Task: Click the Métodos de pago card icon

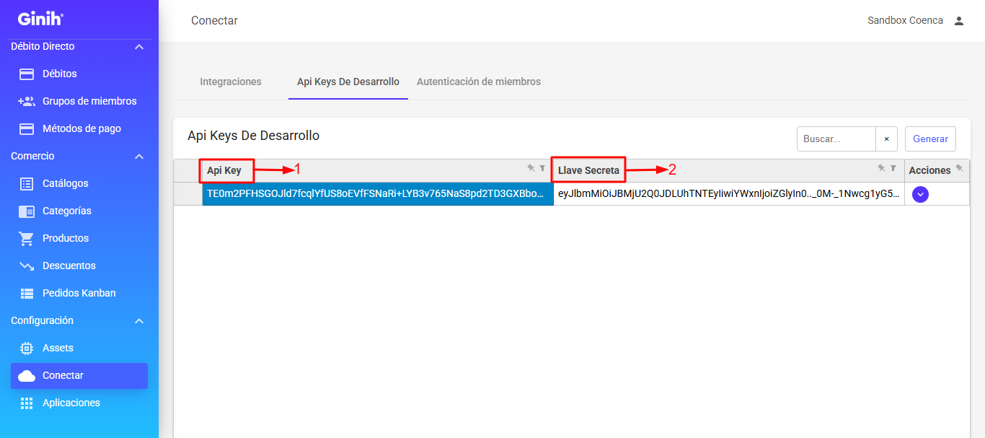Action: point(27,128)
